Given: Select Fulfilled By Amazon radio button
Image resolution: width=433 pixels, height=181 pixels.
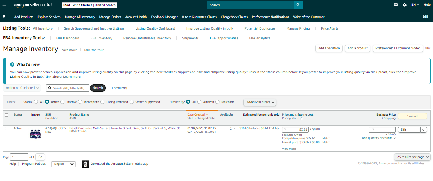Looking at the screenshot, I should (199, 102).
